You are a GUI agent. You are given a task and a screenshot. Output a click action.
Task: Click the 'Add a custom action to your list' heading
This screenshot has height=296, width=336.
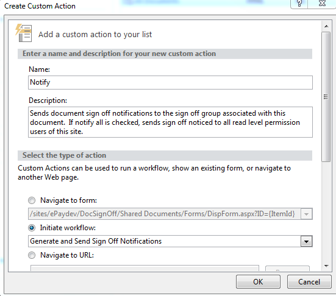(95, 35)
